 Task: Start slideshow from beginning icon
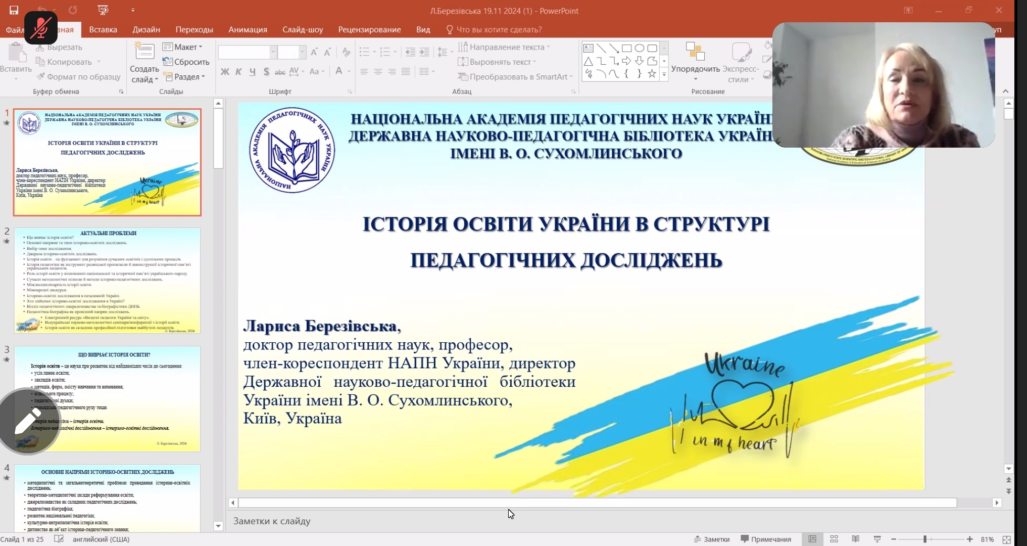point(103,10)
